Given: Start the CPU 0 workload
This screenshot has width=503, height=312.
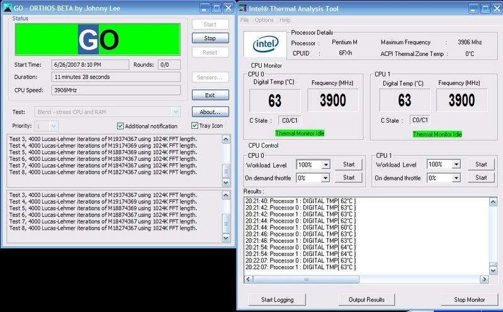Looking at the screenshot, I should tap(349, 165).
